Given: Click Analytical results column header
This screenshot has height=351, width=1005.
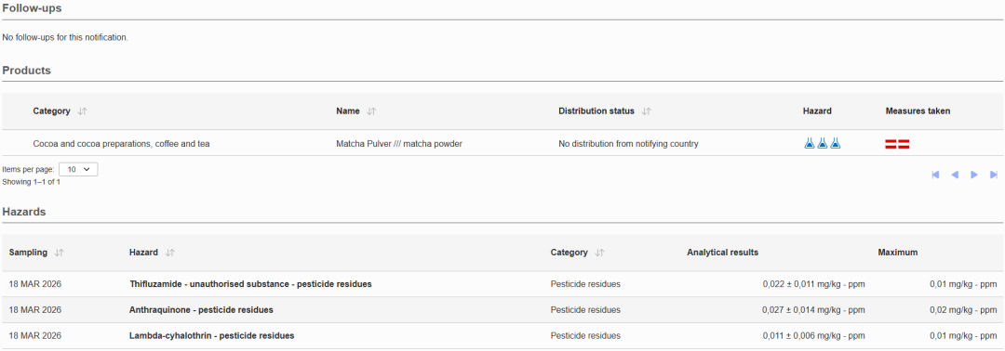Looking at the screenshot, I should (x=722, y=253).
